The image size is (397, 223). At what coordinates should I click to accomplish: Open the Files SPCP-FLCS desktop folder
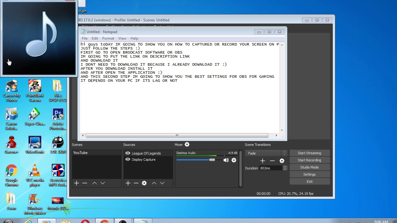point(58,91)
